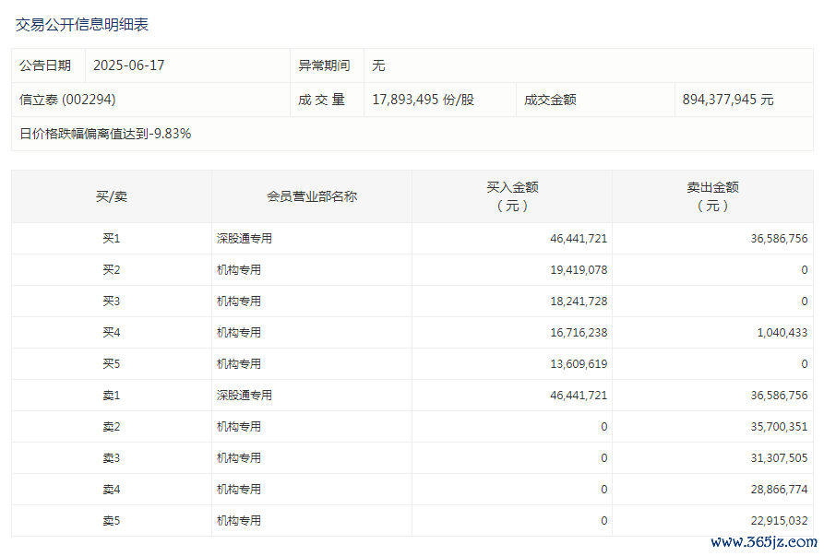Click the 卖出金额（元）column header
824x556 pixels.
pos(712,196)
